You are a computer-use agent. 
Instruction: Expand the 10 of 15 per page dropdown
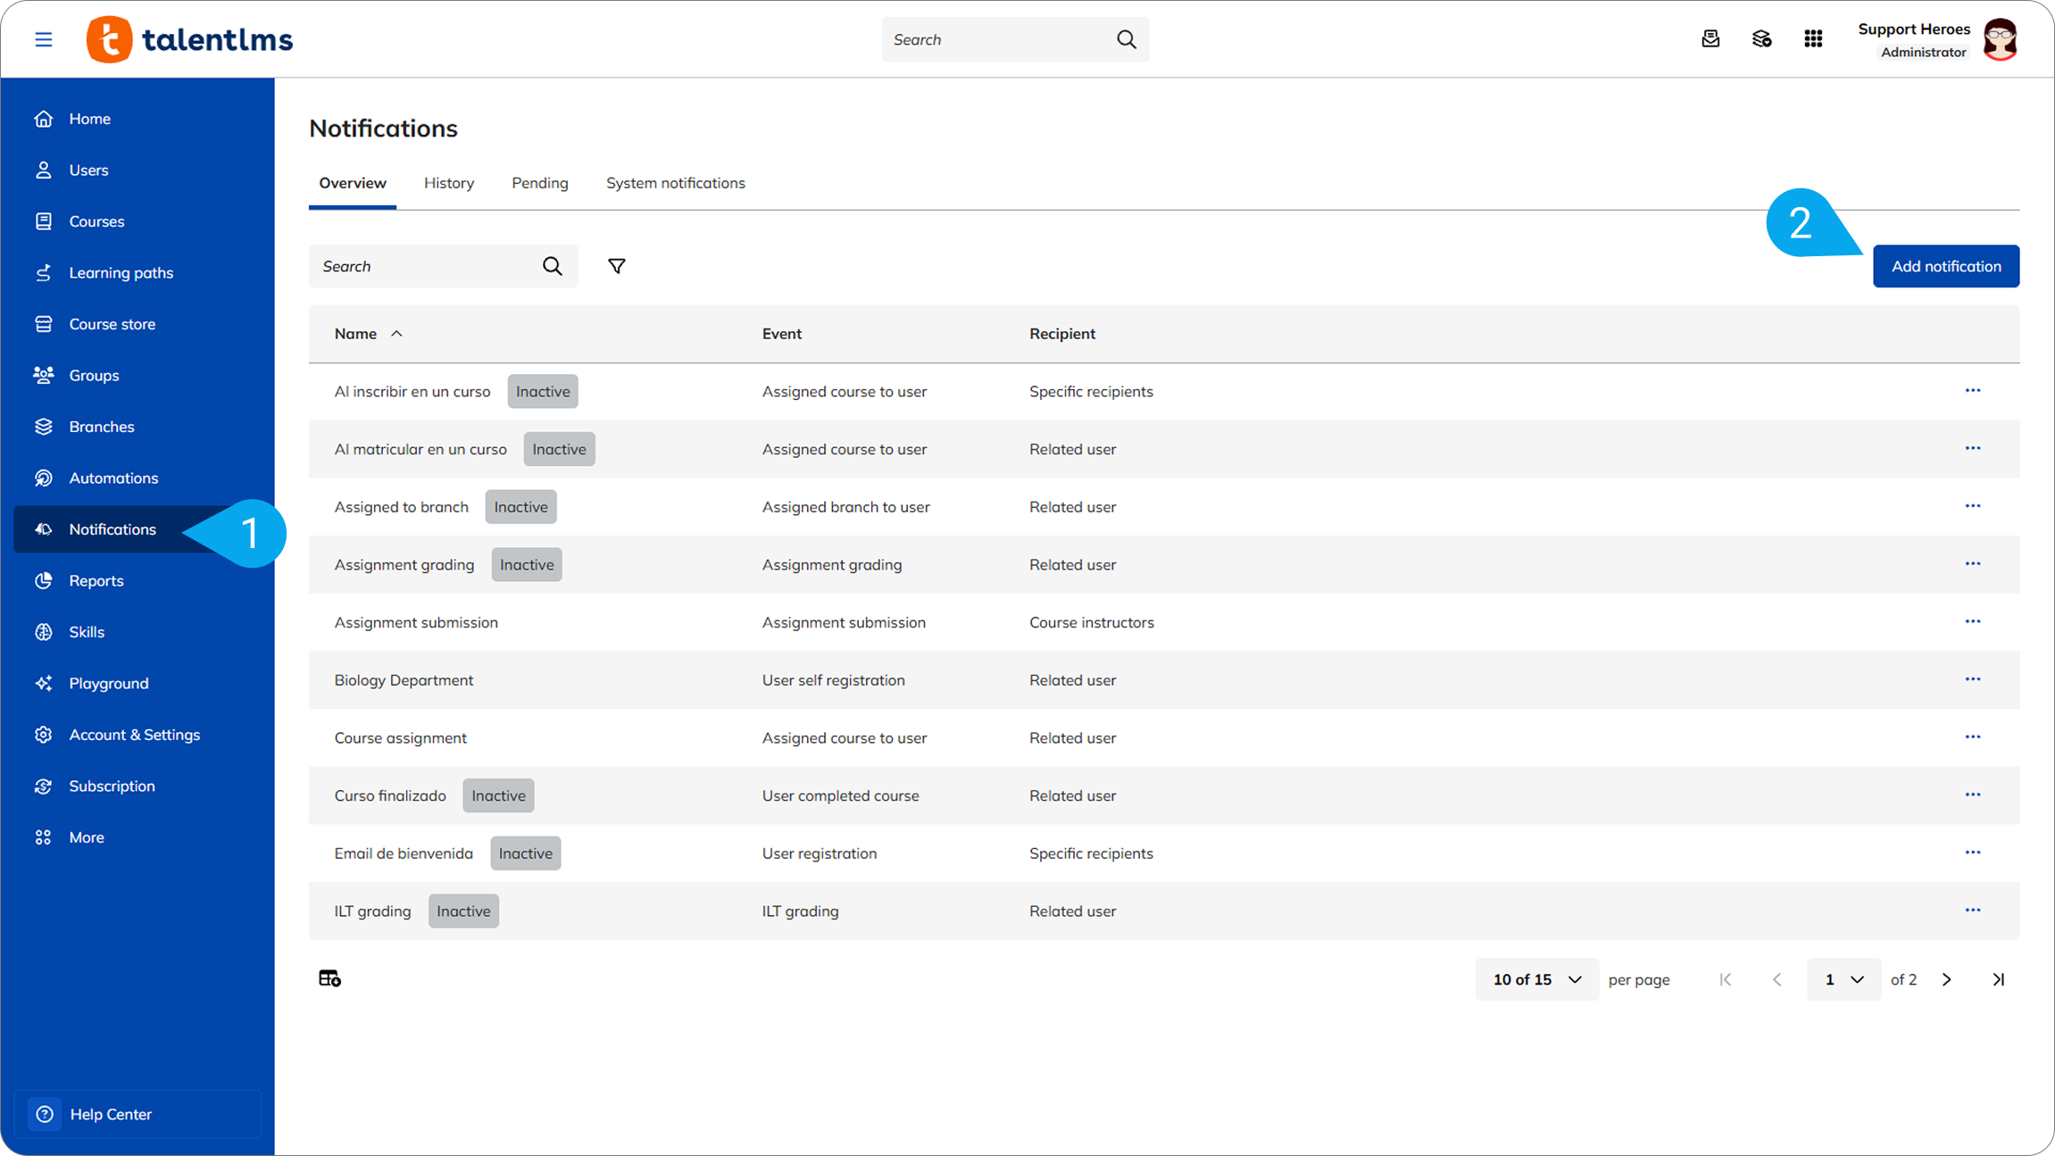click(1536, 979)
